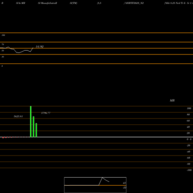Select the 5796.77 value label
Screen dimensions: 193x193
[46, 113]
